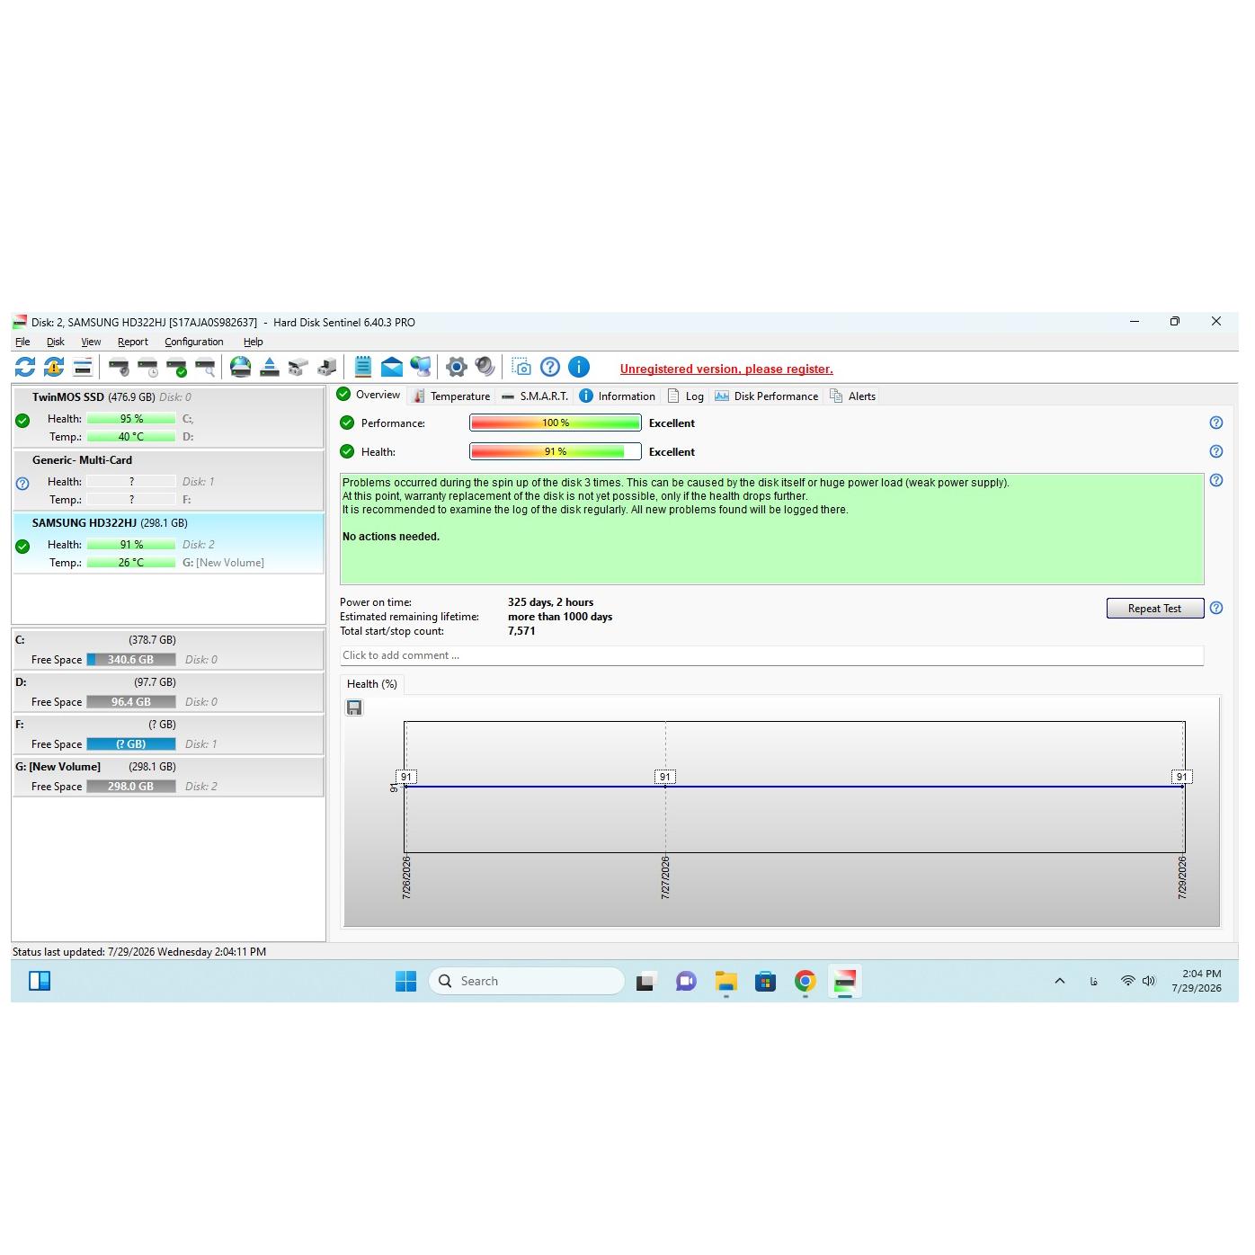Open the Help menu
Viewport: 1255px width, 1255px height.
click(254, 342)
